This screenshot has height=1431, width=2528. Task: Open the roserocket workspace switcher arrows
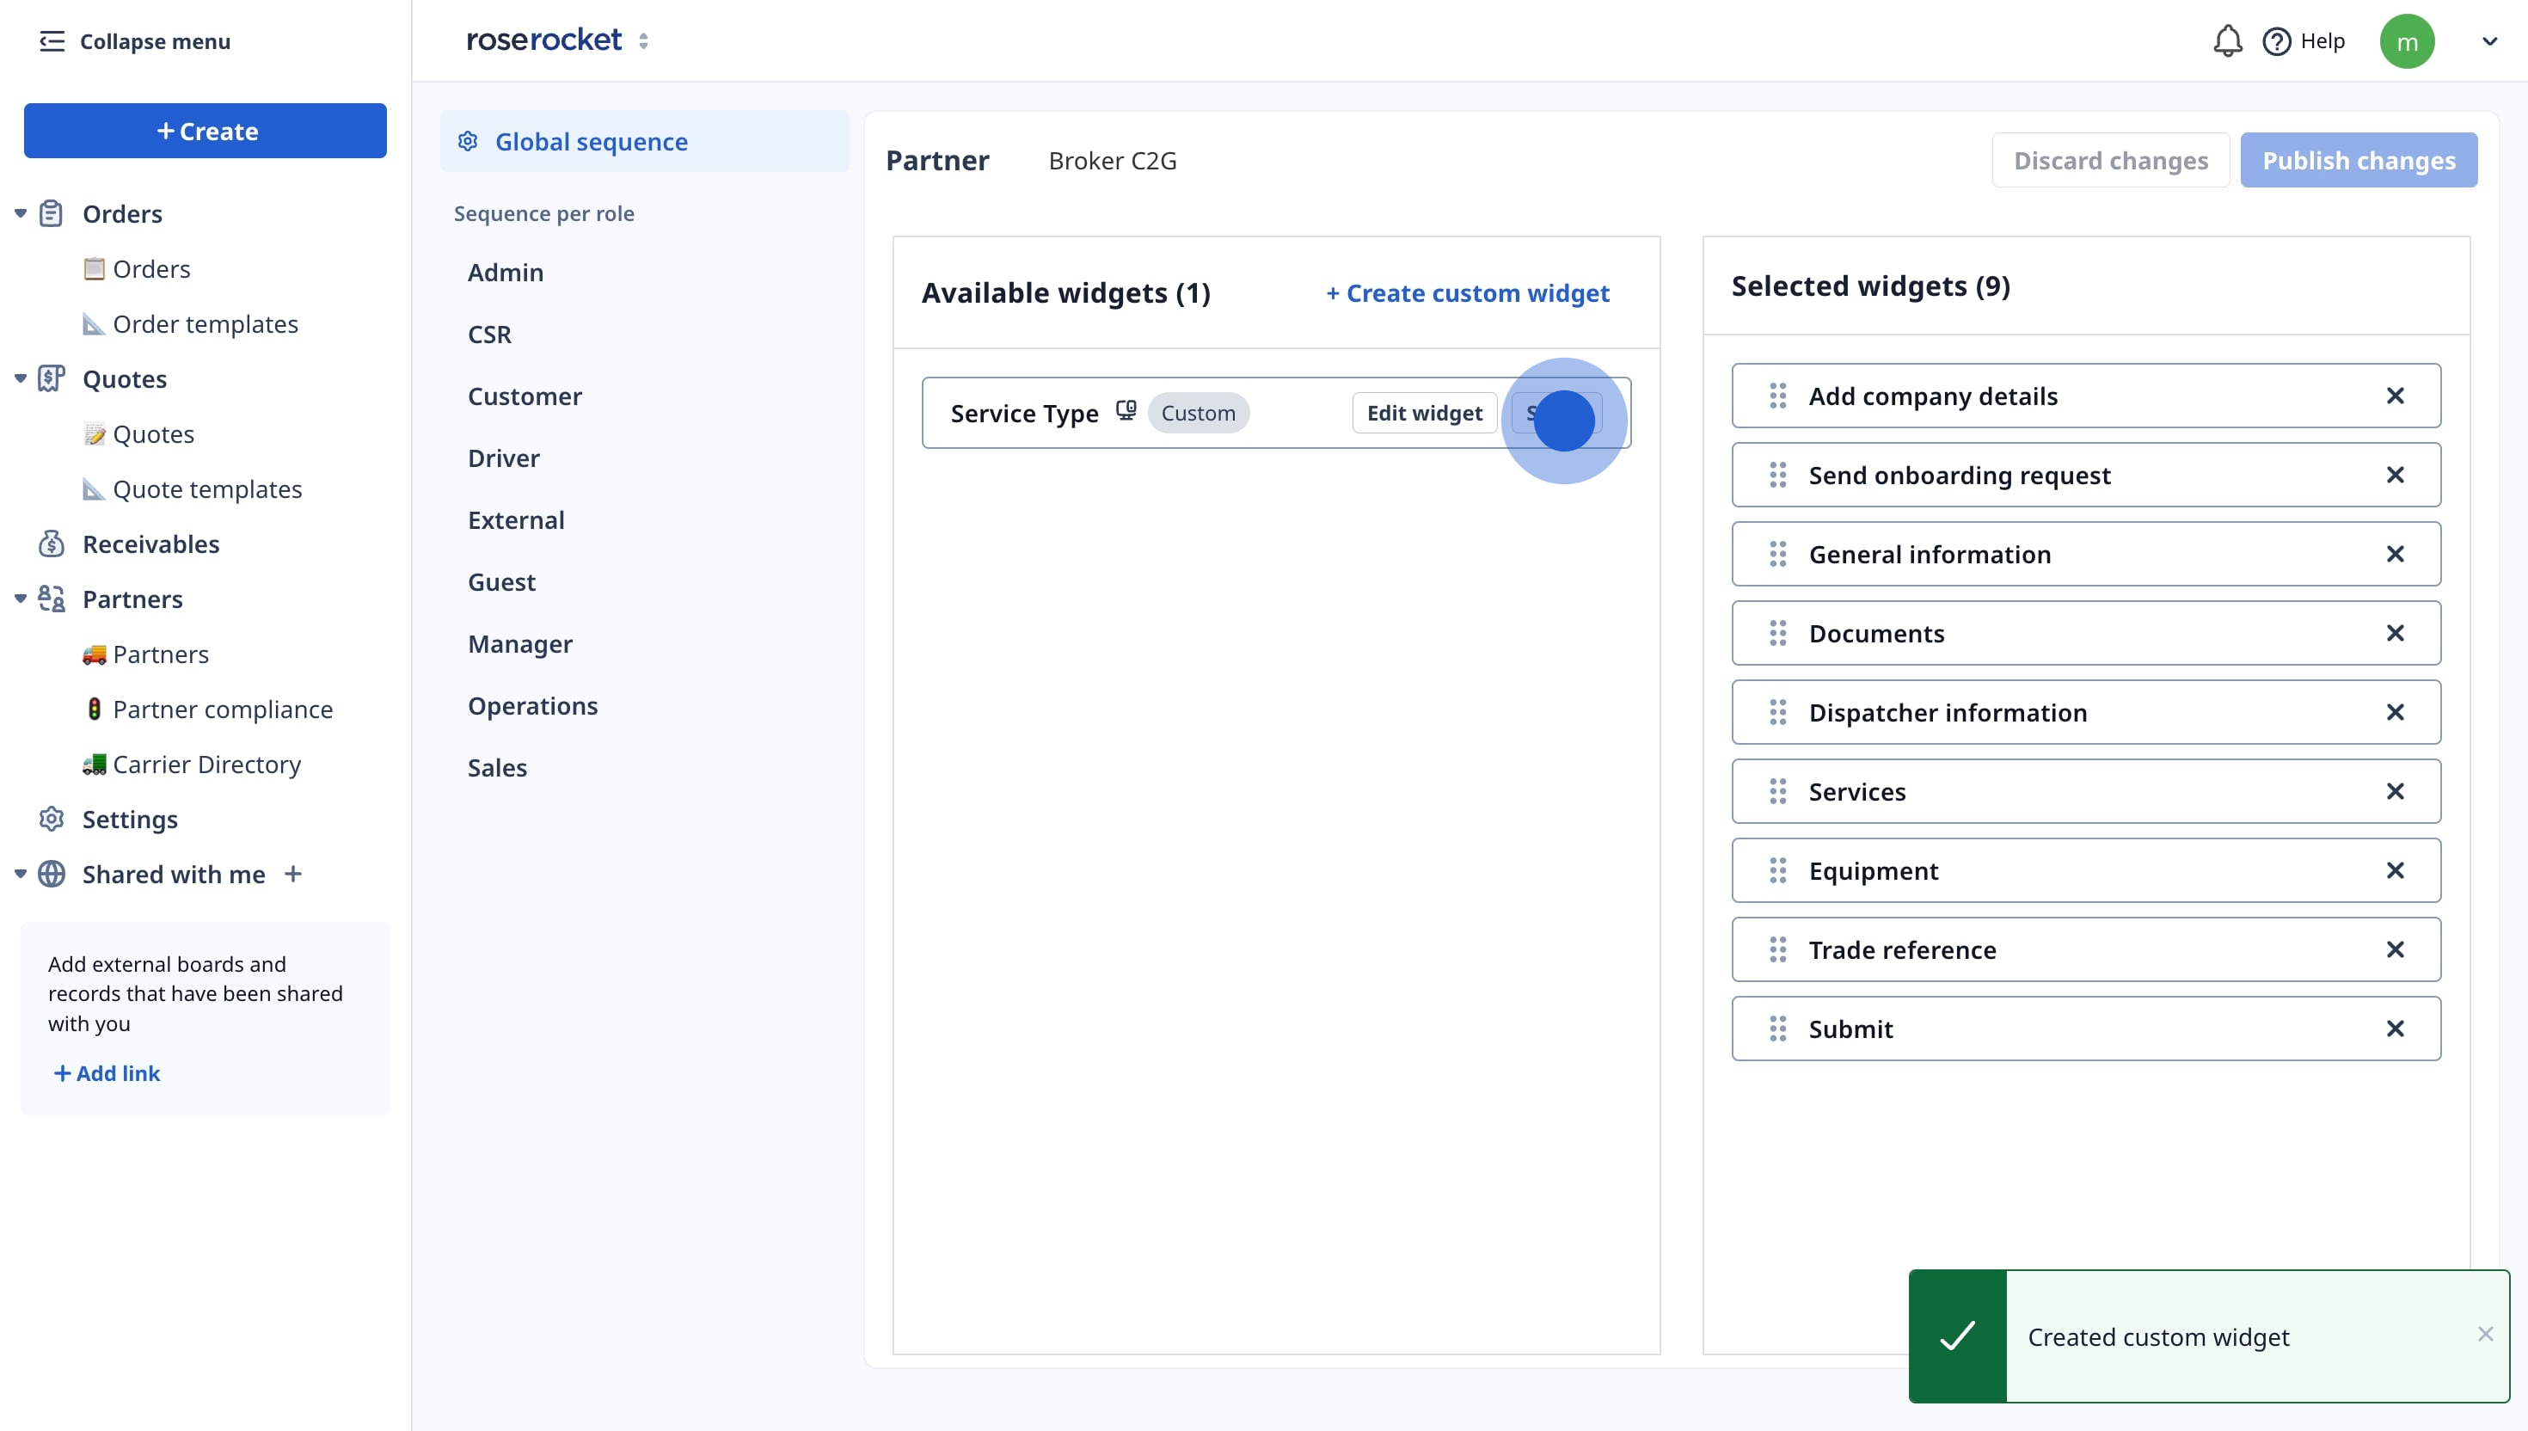coord(643,41)
